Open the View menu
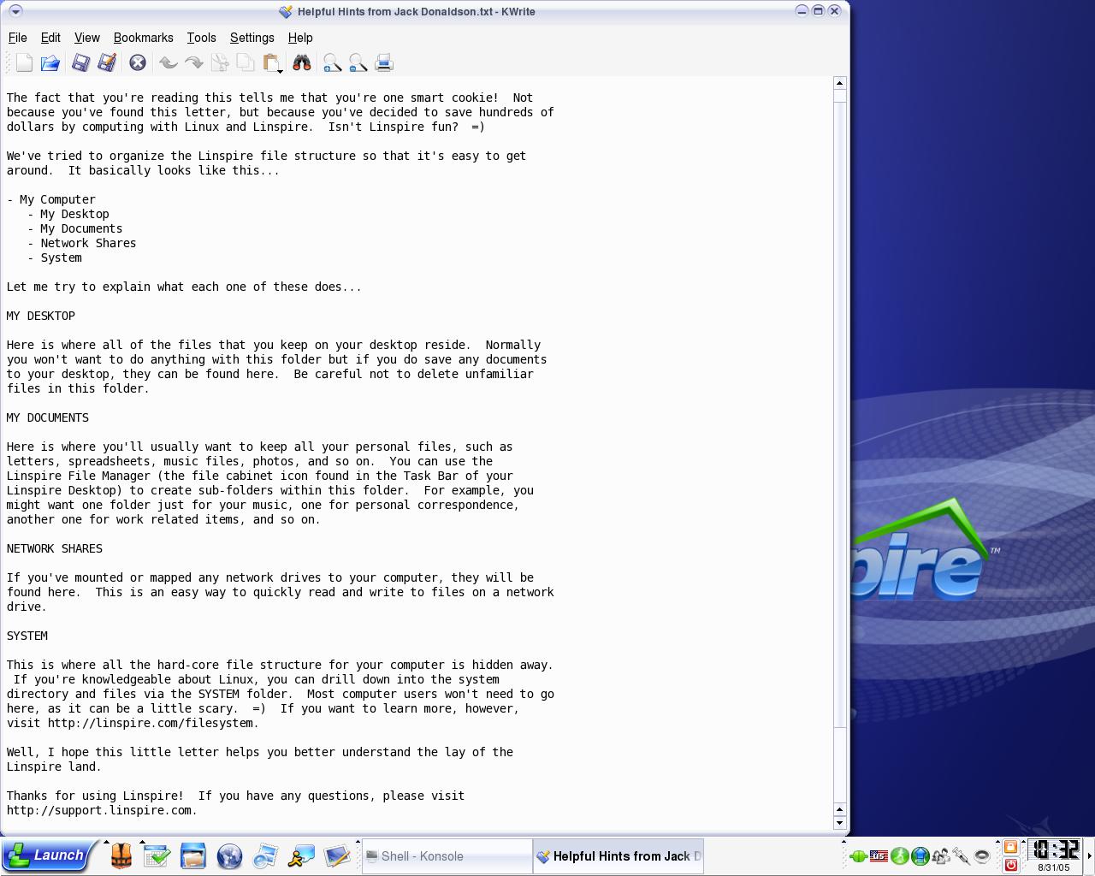1095x876 pixels. [87, 38]
